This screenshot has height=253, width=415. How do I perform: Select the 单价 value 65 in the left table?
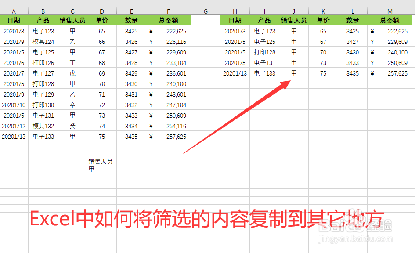coord(101,31)
